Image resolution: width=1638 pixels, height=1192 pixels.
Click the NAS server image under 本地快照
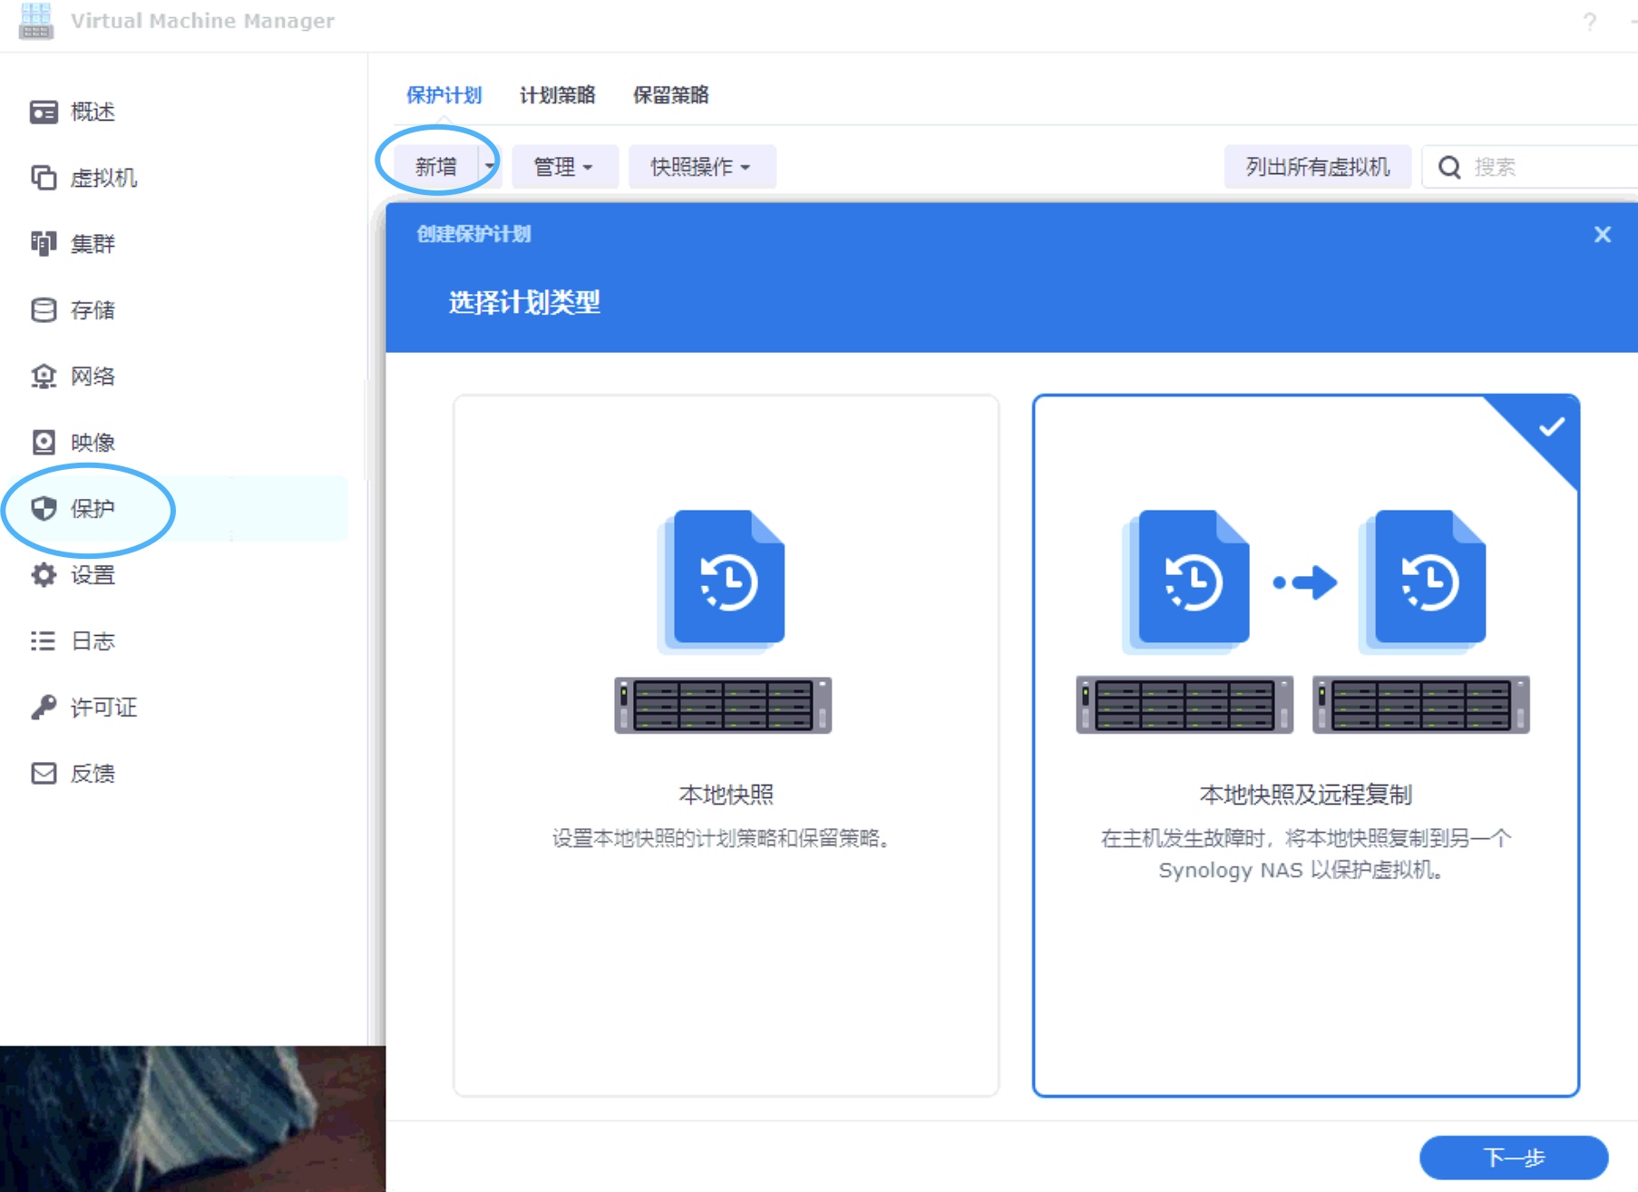(x=723, y=705)
